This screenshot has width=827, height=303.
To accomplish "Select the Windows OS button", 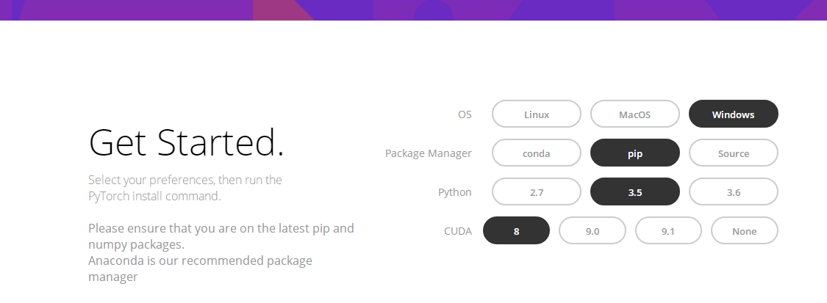I will 733,114.
